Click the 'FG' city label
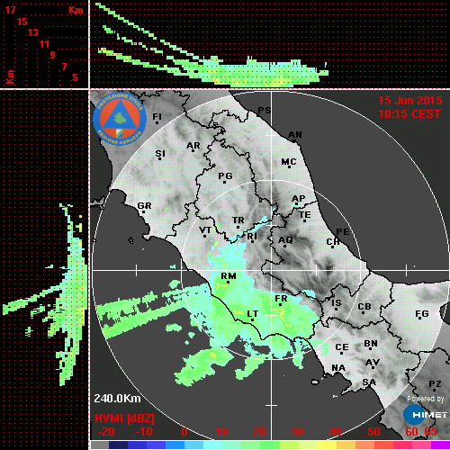The image size is (450, 450). point(422,314)
